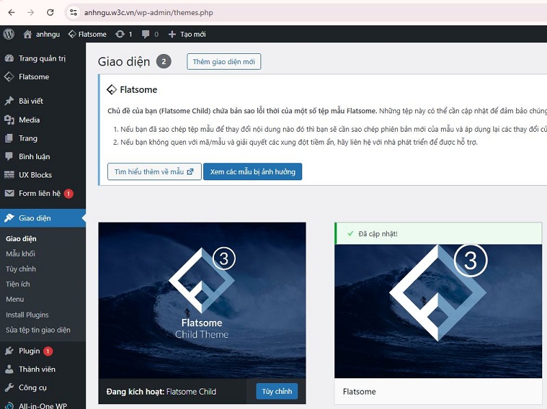Reload the page with refresh icon
The height and width of the screenshot is (409, 547).
tap(50, 12)
